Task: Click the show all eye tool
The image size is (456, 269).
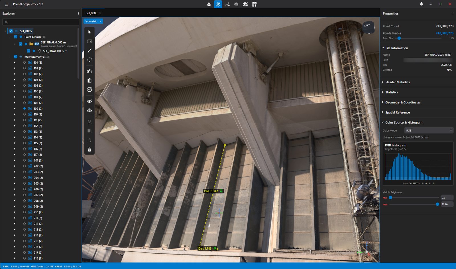Action: [x=89, y=110]
